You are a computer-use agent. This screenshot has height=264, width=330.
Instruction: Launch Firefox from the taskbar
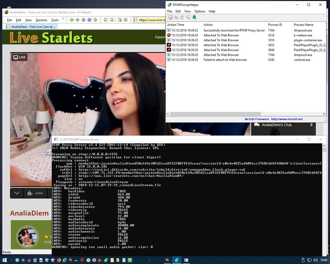(59, 260)
